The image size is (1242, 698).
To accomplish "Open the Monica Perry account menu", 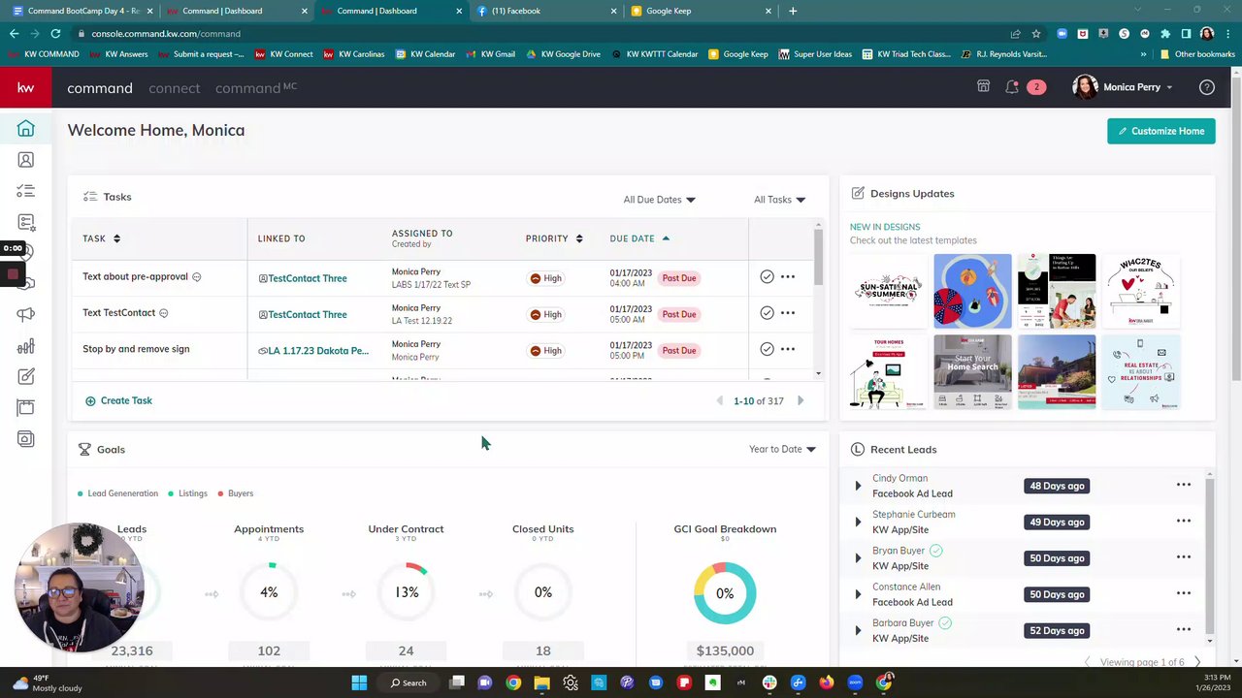I will click(1123, 87).
